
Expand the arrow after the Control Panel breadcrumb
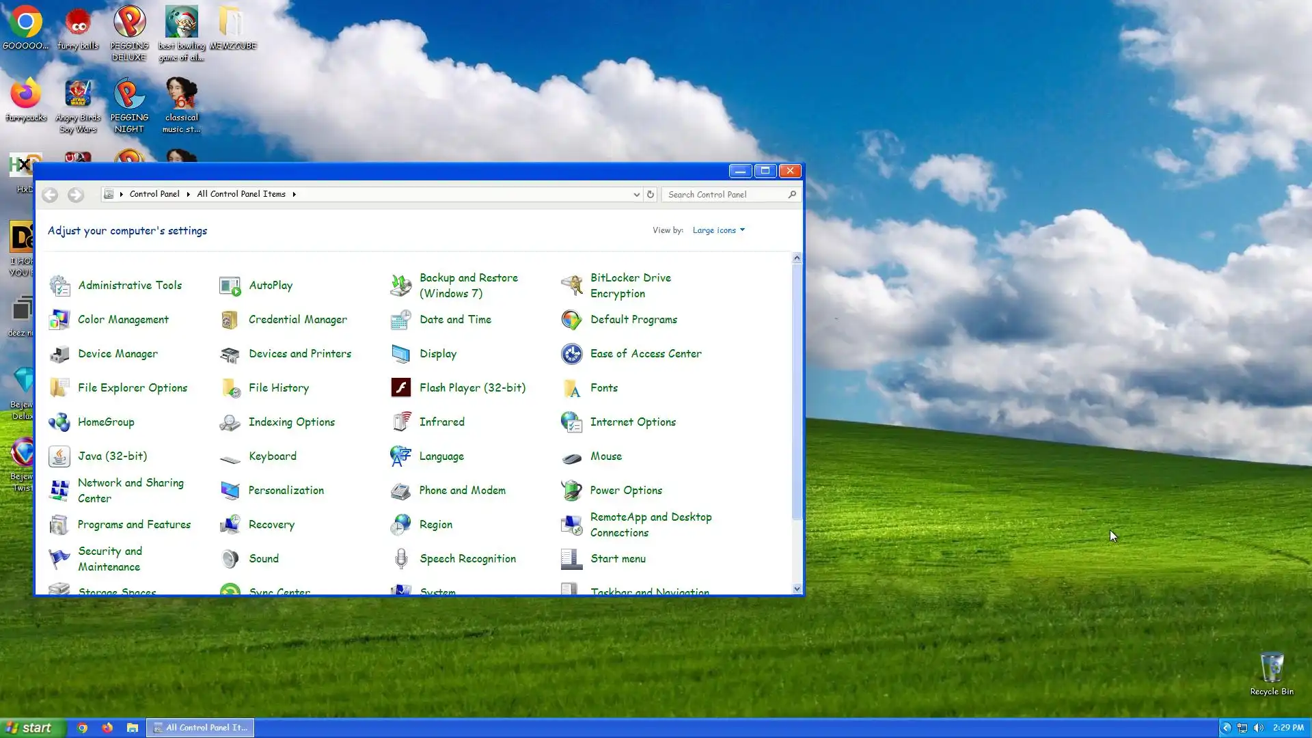pyautogui.click(x=188, y=194)
